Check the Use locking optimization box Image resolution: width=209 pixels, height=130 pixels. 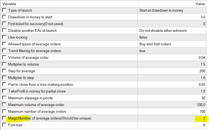pos(4,37)
